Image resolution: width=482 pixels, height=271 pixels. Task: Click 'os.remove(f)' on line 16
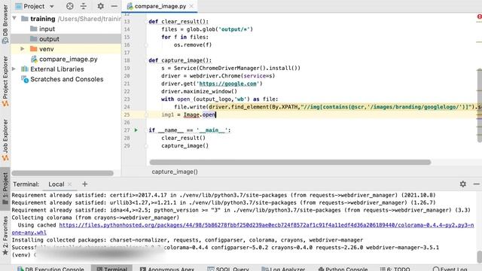point(193,44)
